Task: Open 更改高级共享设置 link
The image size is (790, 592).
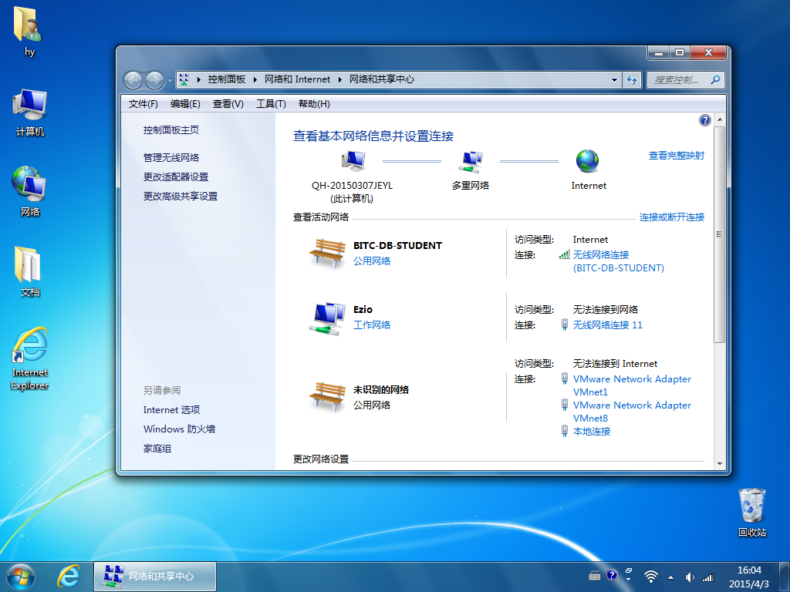Action: [181, 196]
